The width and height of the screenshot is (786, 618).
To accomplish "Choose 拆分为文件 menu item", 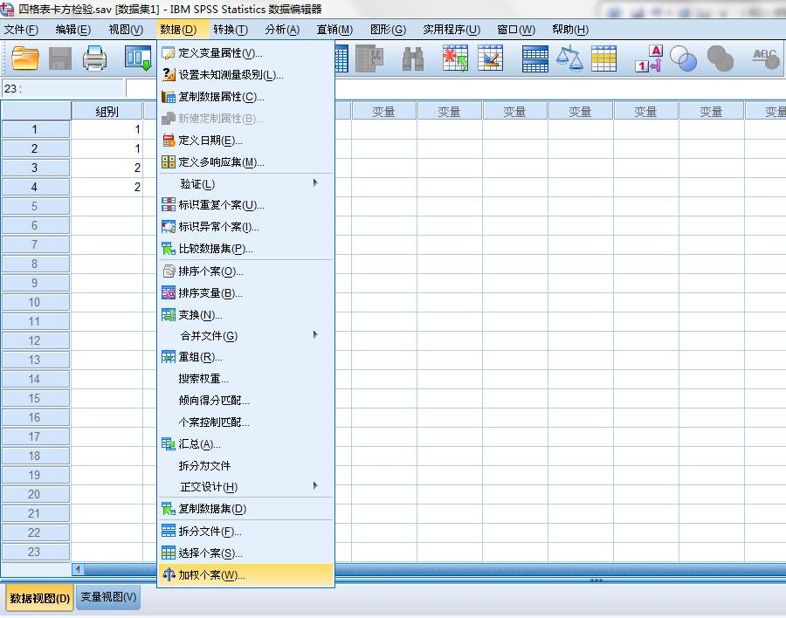I will 245,465.
